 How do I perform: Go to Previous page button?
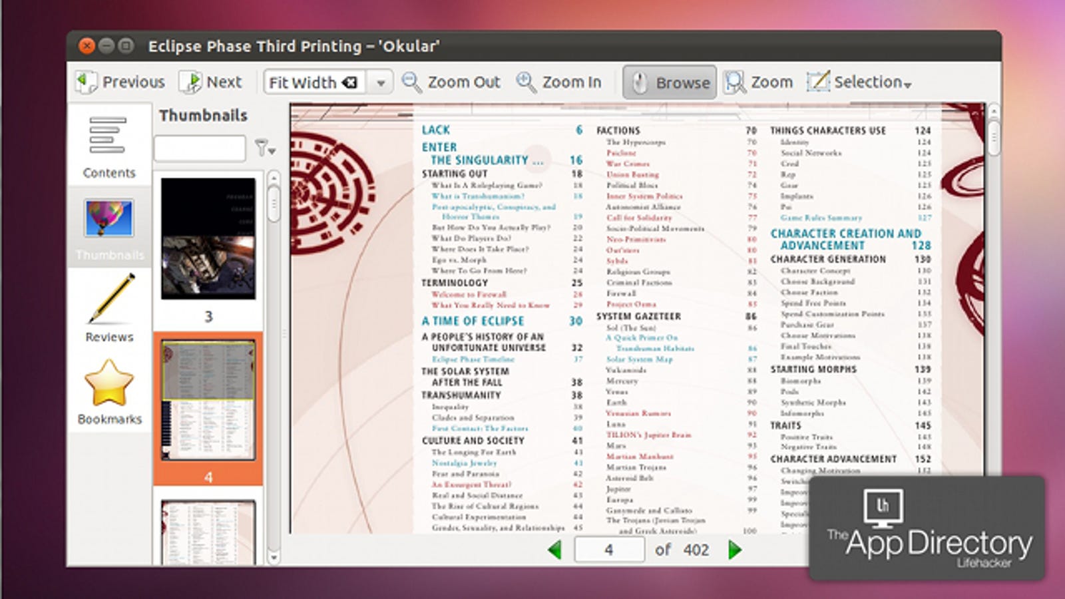(x=120, y=82)
